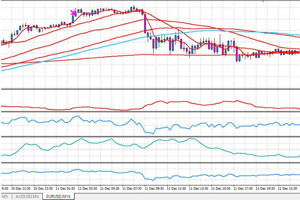The width and height of the screenshot is (300, 200).
Task: Click the '11 Dec 15:30' time label
Action: (x=221, y=189)
